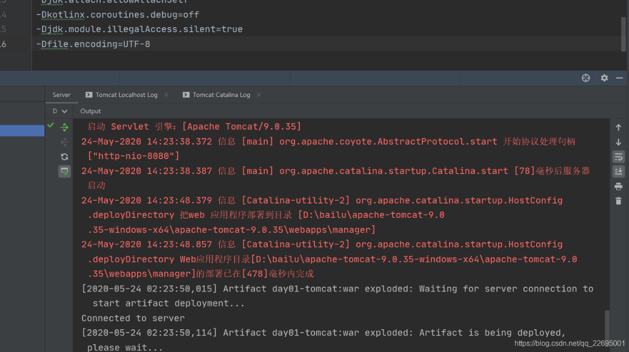Click the greyed Undeploy arrow icon
The width and height of the screenshot is (629, 352).
pyautogui.click(x=64, y=142)
